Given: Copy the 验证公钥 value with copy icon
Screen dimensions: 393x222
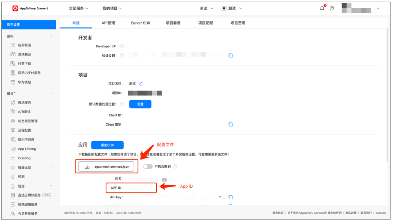Looking at the screenshot, I should point(231,55).
